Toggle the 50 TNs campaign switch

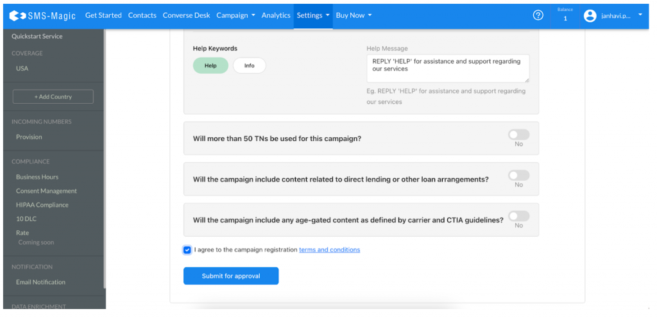click(x=518, y=135)
